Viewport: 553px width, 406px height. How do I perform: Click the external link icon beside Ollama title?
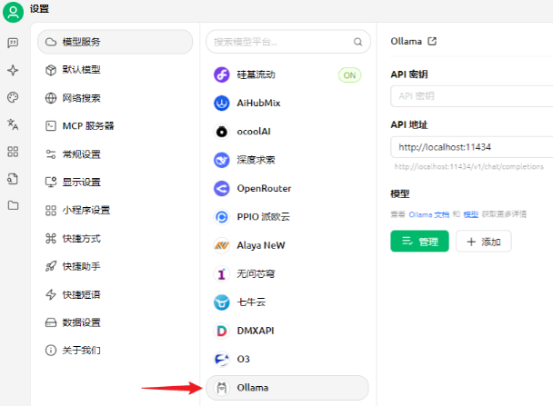point(432,41)
